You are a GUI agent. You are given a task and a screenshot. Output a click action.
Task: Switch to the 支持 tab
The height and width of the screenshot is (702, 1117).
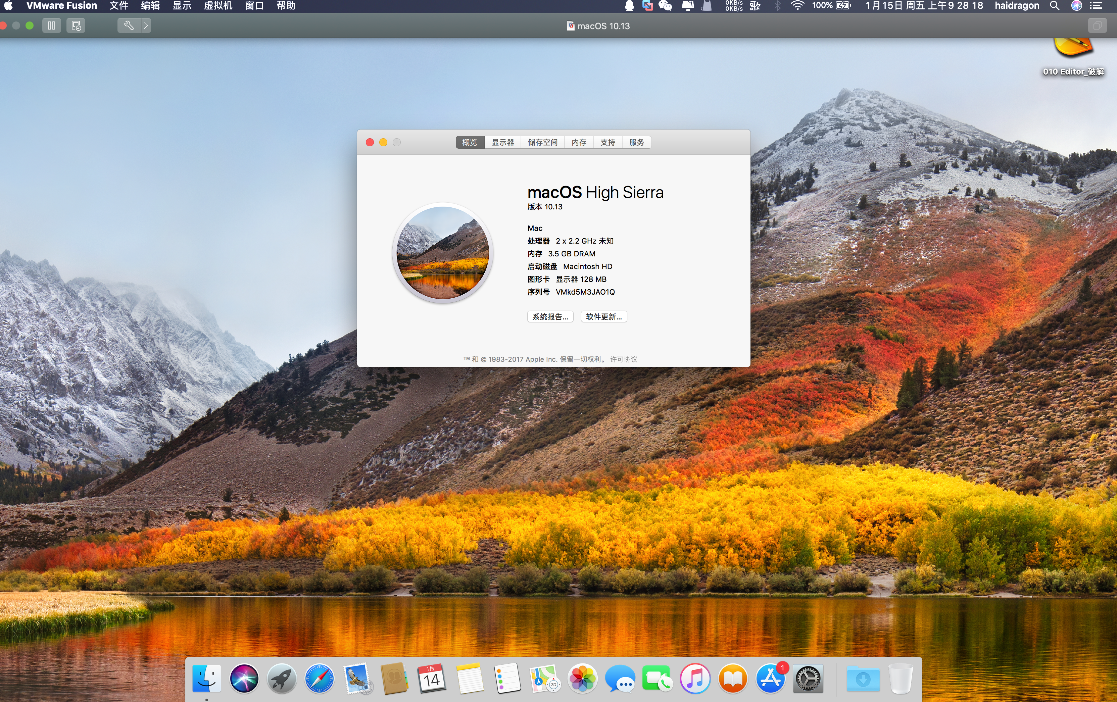tap(608, 142)
